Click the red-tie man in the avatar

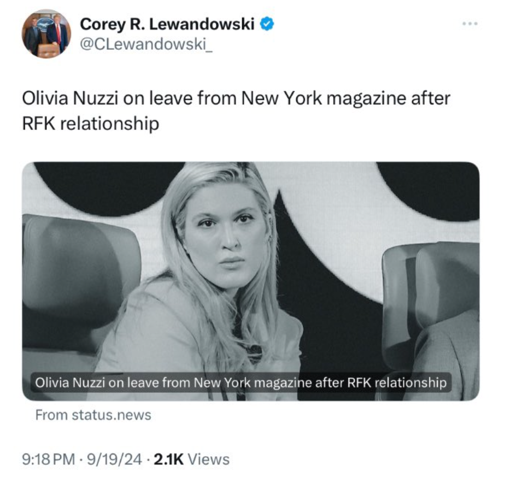pos(57,34)
